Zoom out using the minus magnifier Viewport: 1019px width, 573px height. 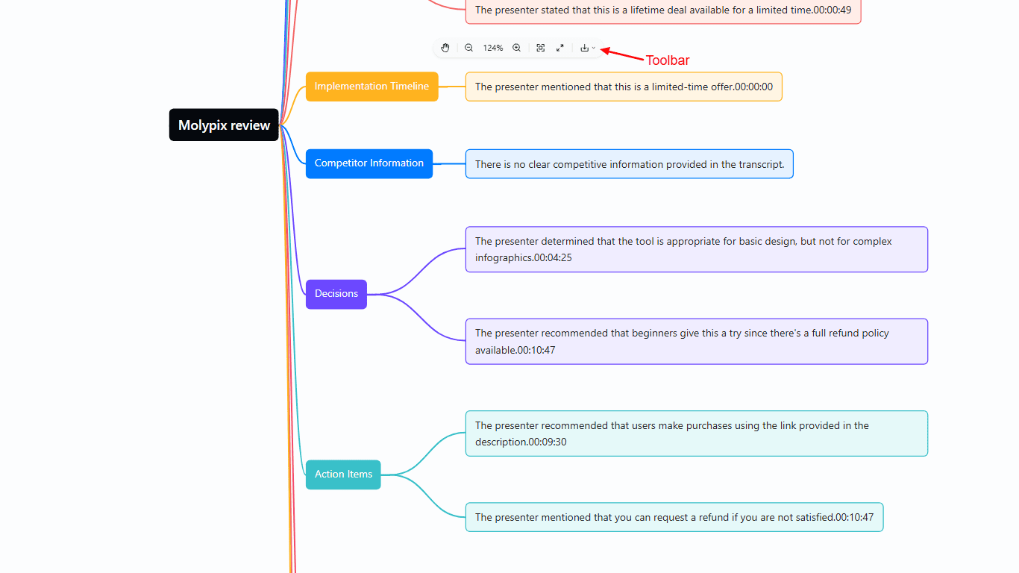coord(469,48)
